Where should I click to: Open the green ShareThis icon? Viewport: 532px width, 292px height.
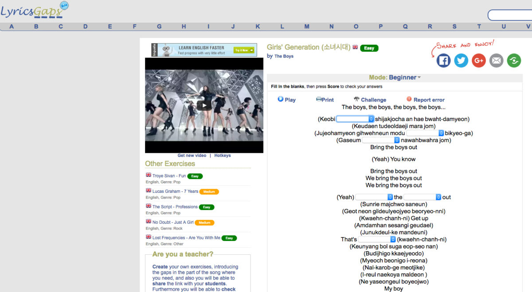click(514, 60)
